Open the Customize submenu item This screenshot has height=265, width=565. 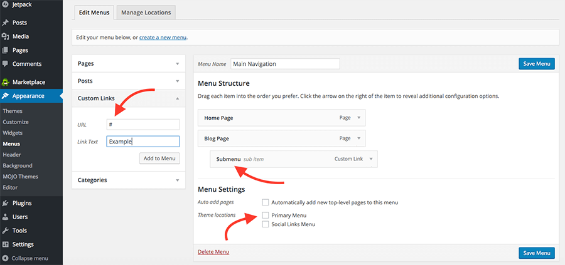coord(16,122)
